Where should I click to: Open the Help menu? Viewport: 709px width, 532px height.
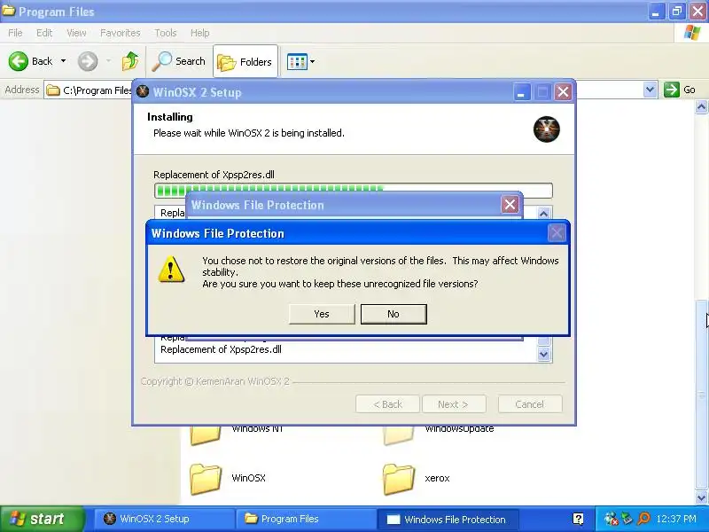pos(200,33)
